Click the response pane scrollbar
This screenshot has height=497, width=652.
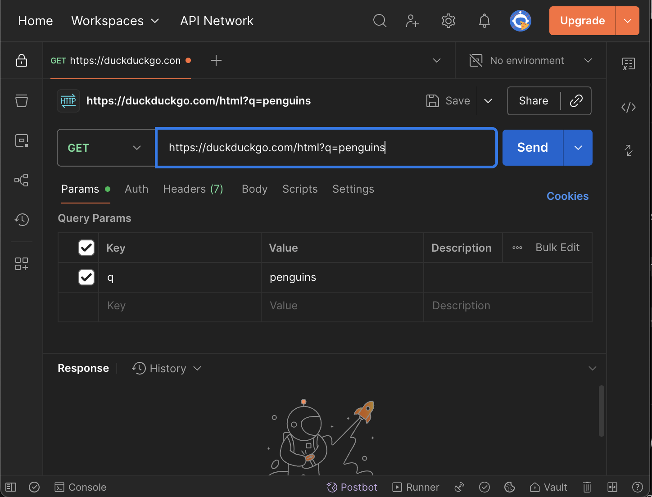tap(602, 411)
